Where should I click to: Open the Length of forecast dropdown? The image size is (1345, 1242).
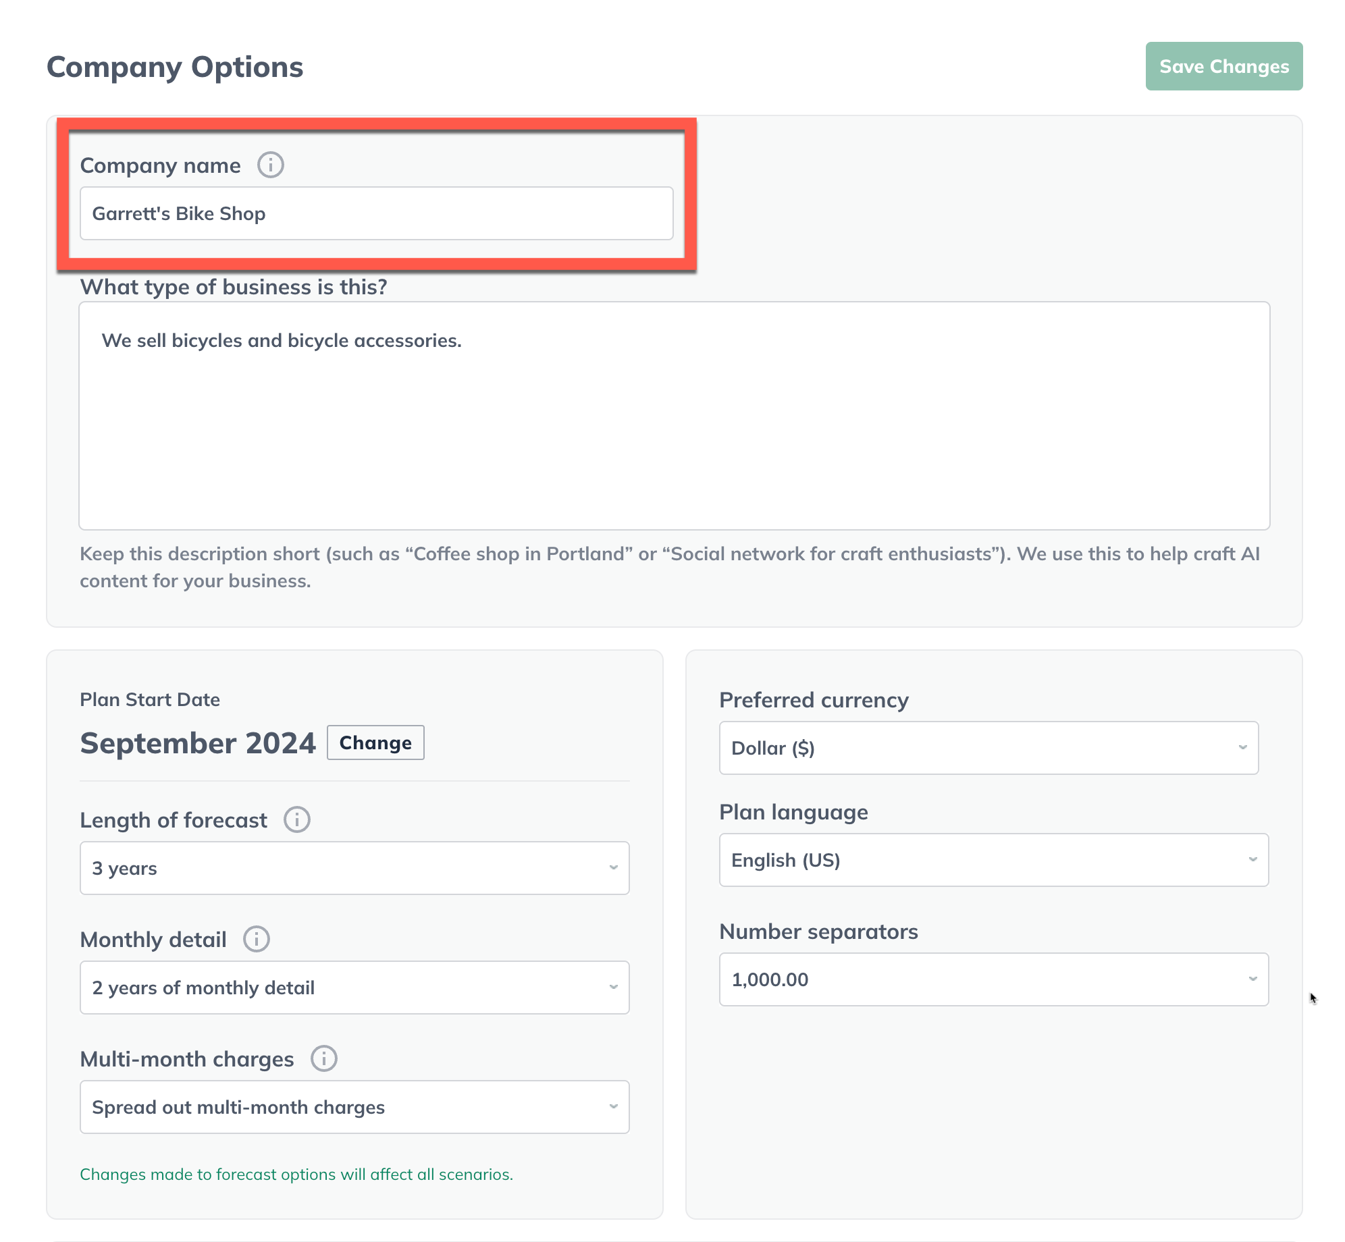click(x=354, y=868)
